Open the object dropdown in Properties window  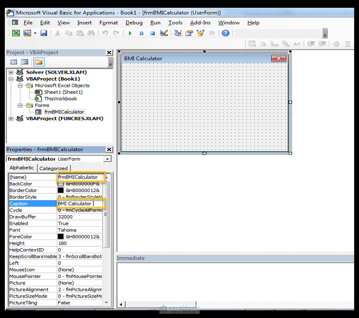point(107,159)
